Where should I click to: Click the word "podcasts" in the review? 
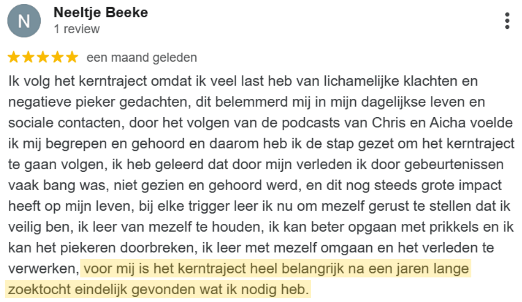[x=314, y=123]
